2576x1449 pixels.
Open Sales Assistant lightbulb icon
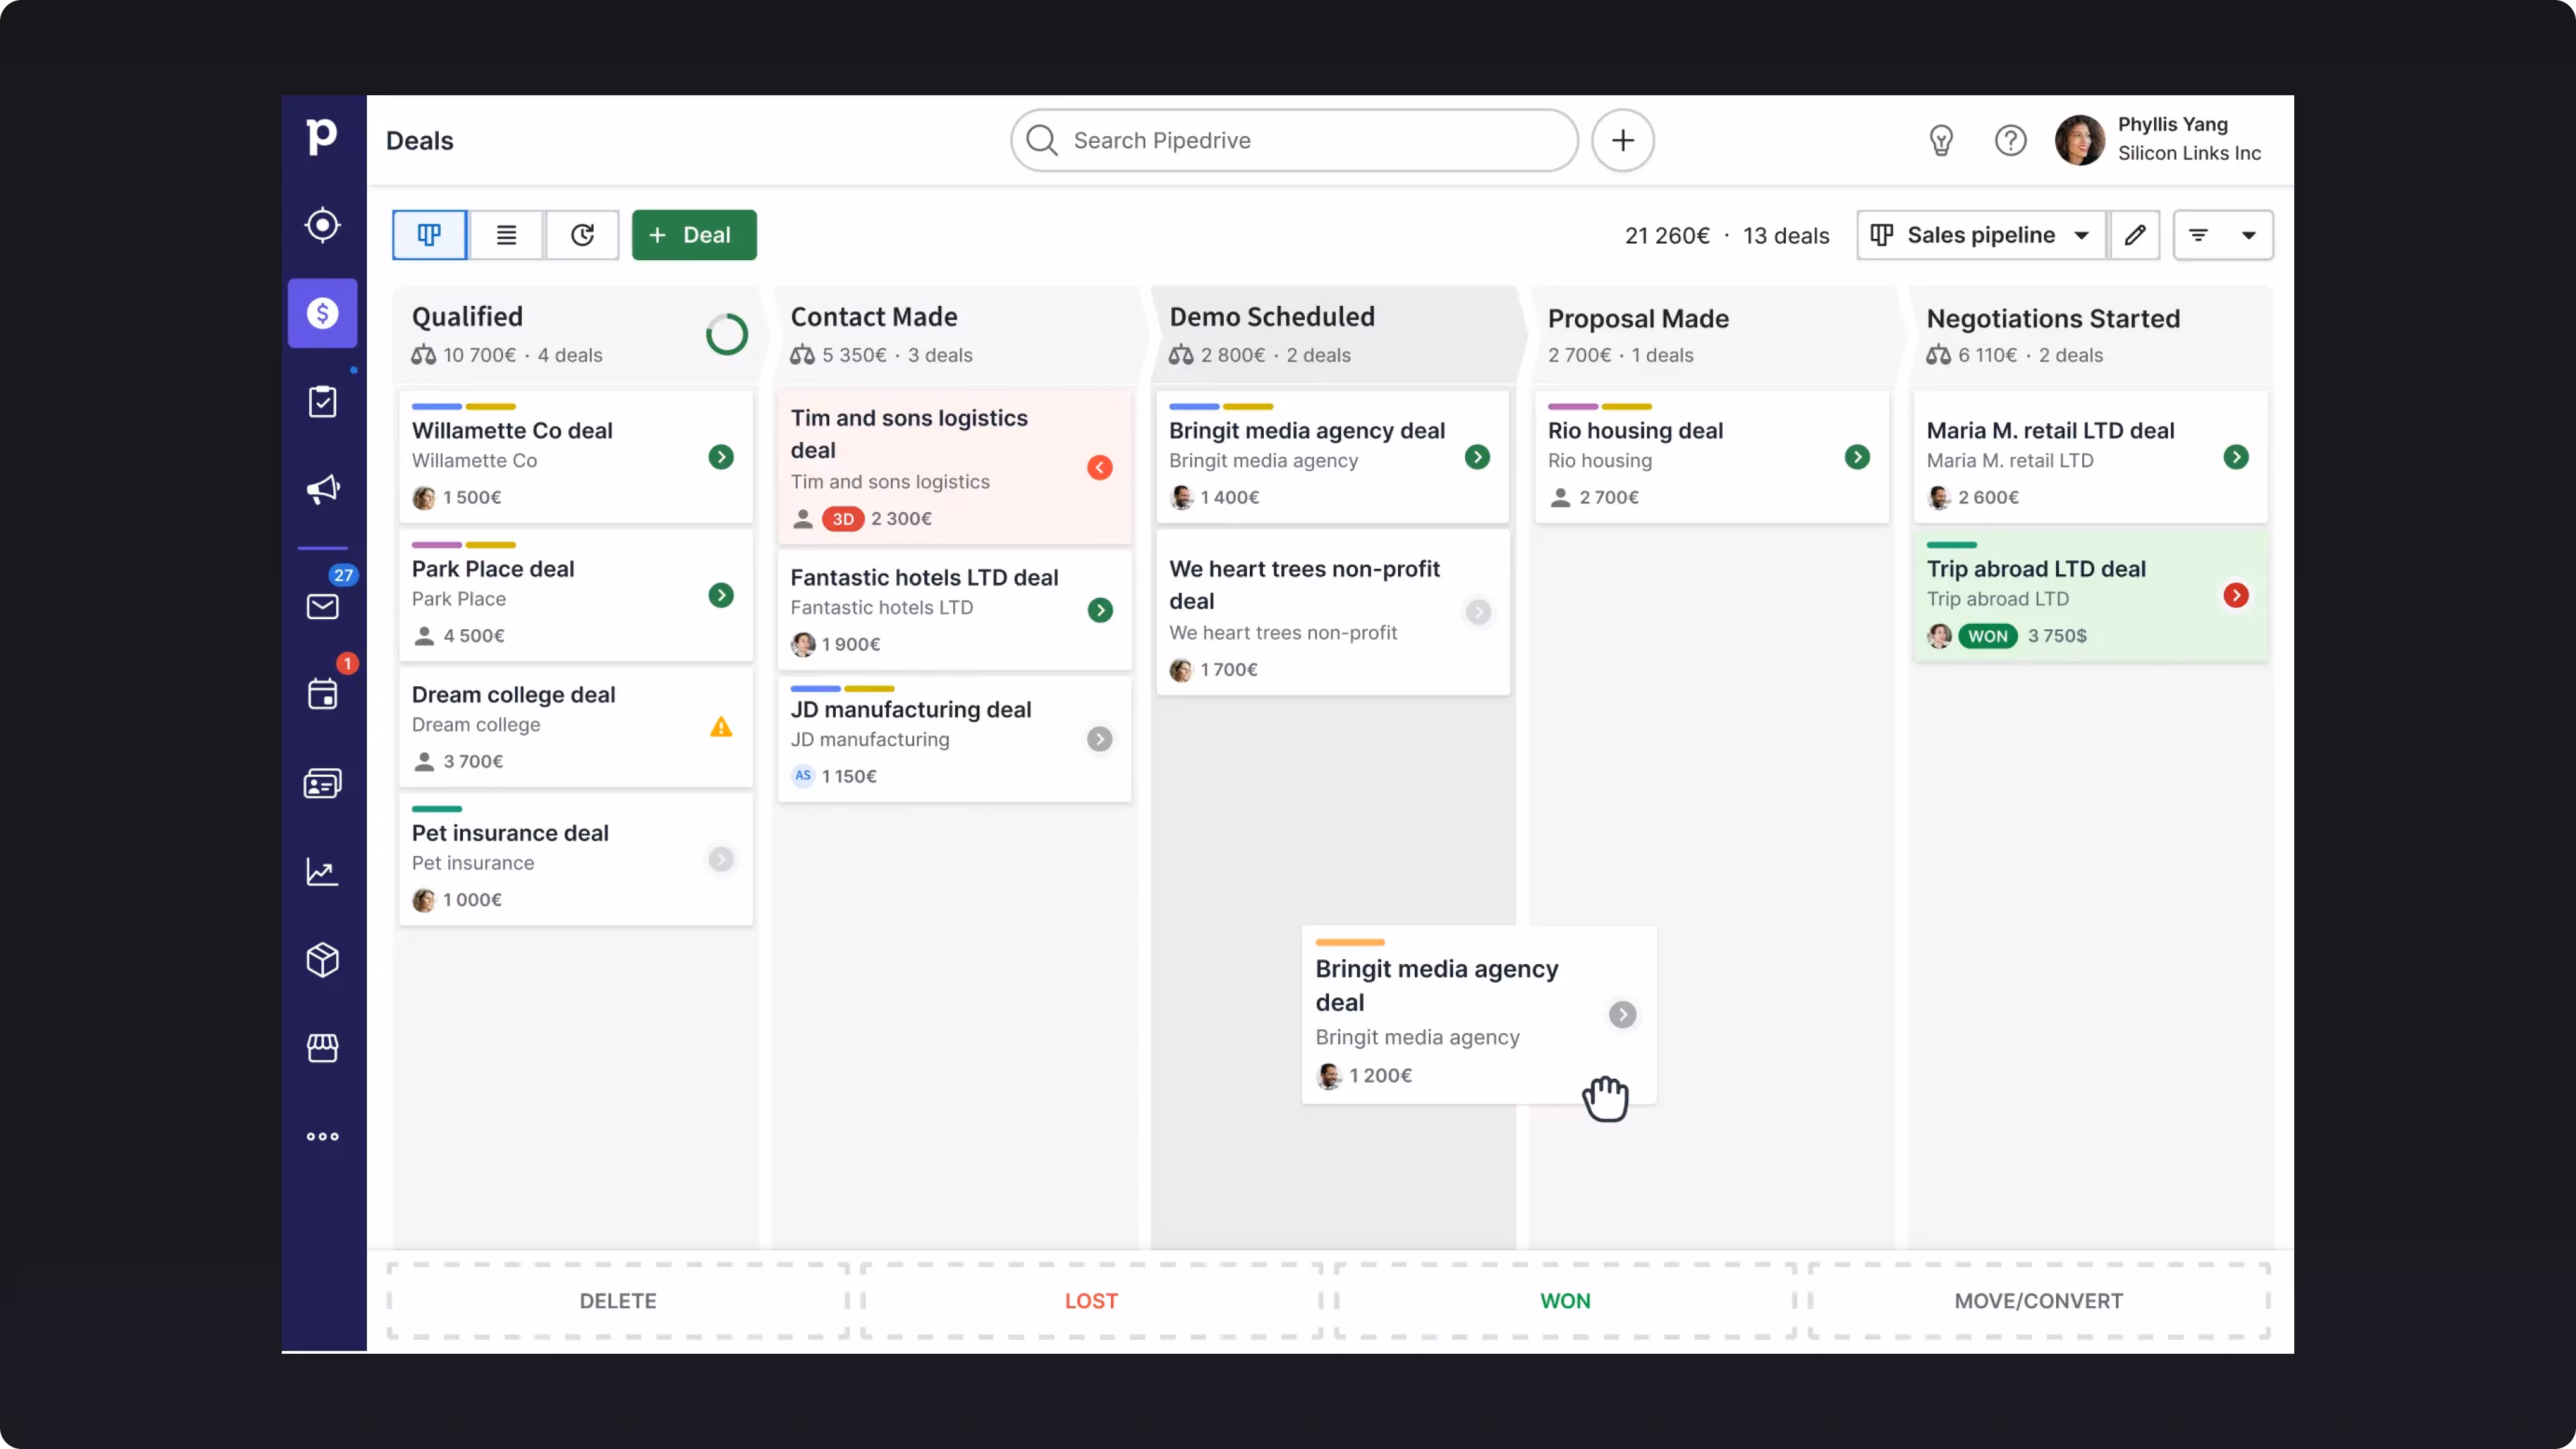click(x=1941, y=140)
